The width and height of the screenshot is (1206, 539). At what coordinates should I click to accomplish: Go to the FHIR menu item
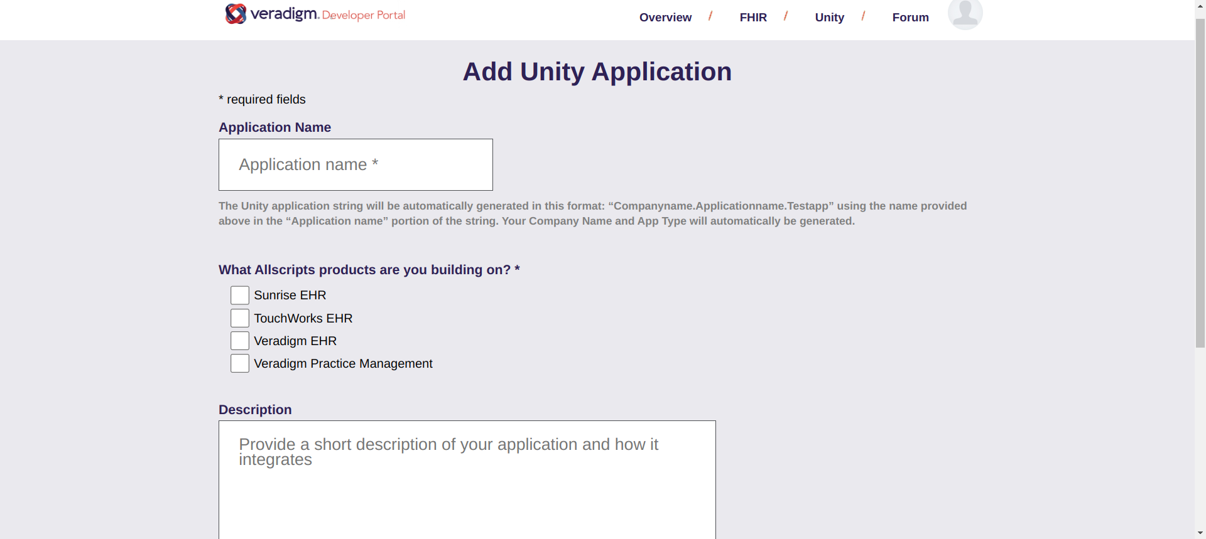point(753,18)
